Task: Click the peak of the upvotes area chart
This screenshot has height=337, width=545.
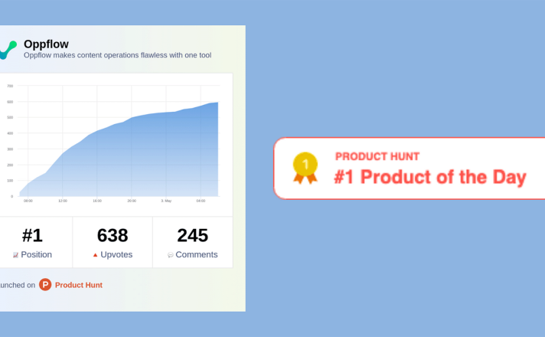Action: click(x=217, y=103)
